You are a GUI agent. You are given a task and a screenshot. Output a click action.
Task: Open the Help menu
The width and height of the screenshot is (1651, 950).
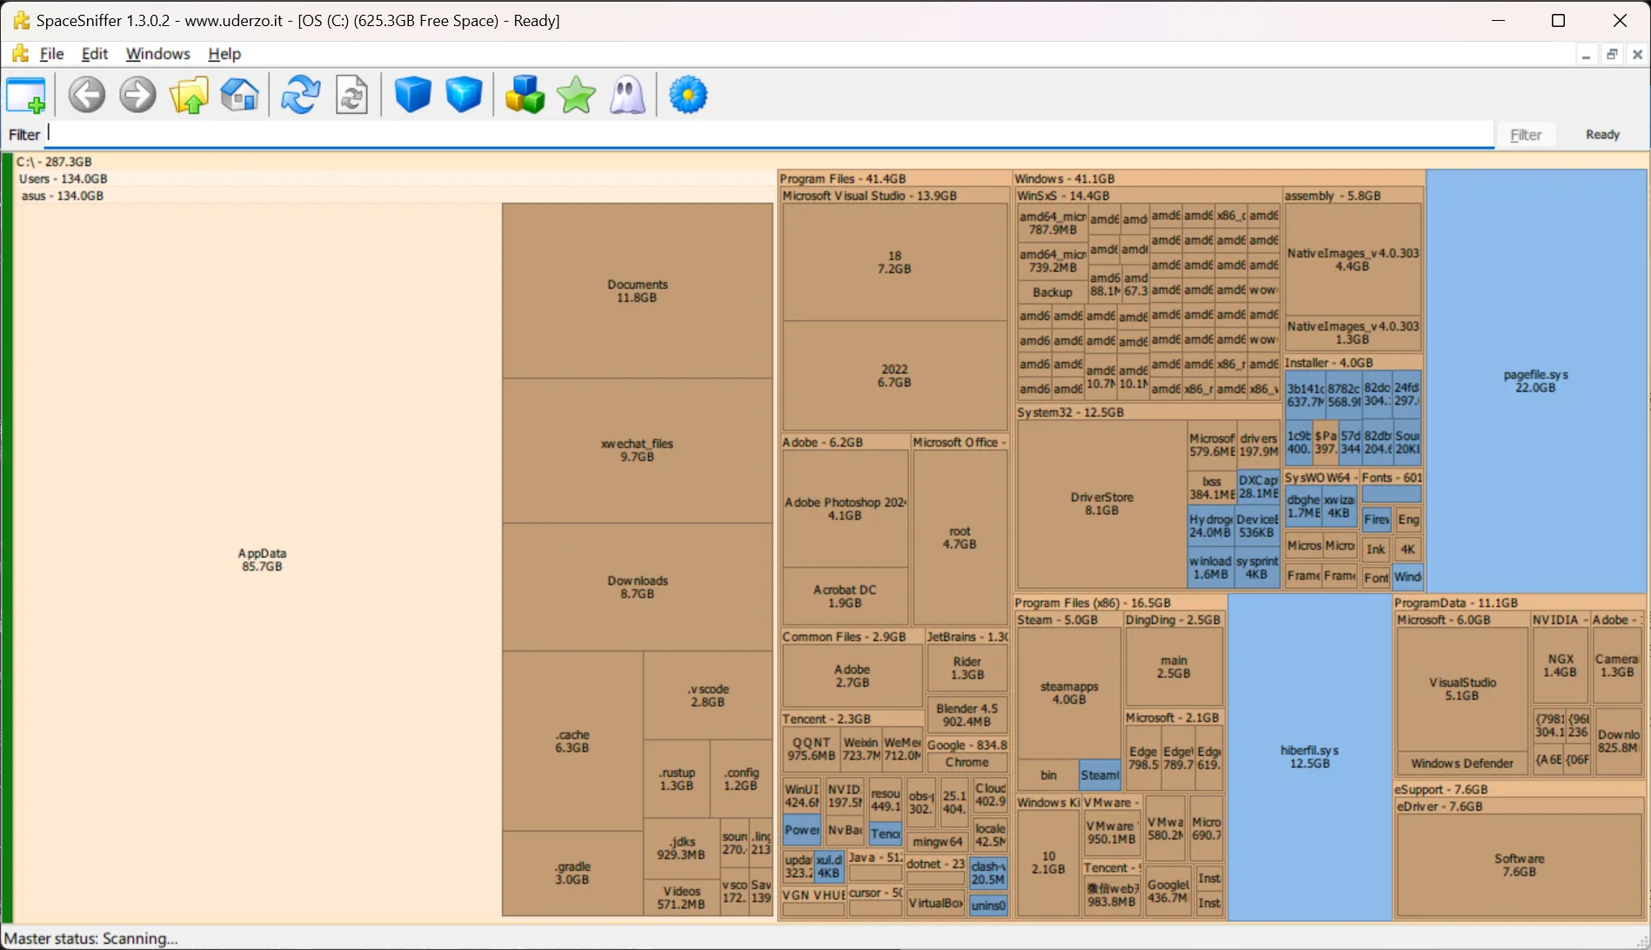point(224,54)
